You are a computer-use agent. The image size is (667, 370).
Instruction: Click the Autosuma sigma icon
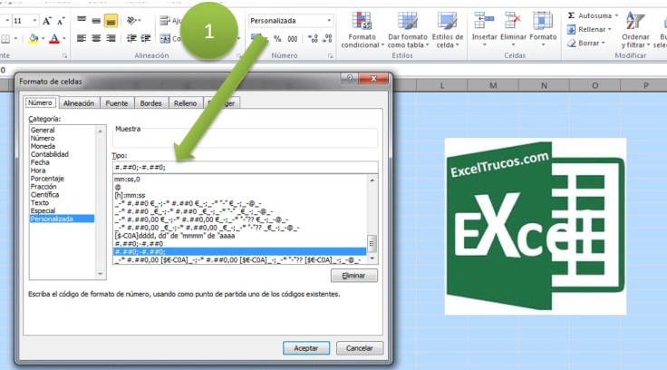click(571, 15)
